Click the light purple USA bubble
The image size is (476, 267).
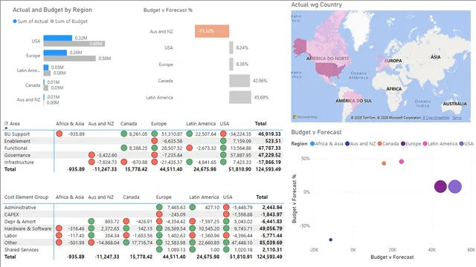pos(454,186)
